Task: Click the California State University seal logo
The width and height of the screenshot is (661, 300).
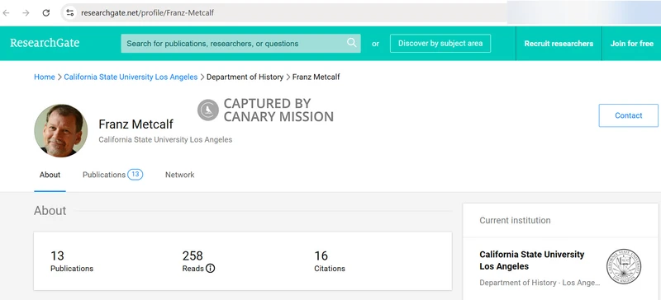Action: (x=624, y=266)
